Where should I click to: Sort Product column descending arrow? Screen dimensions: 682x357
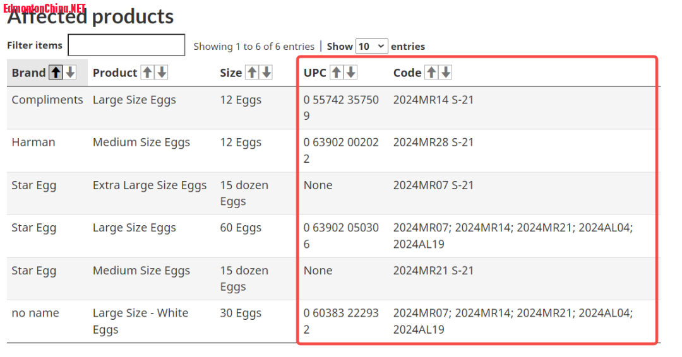(x=162, y=72)
